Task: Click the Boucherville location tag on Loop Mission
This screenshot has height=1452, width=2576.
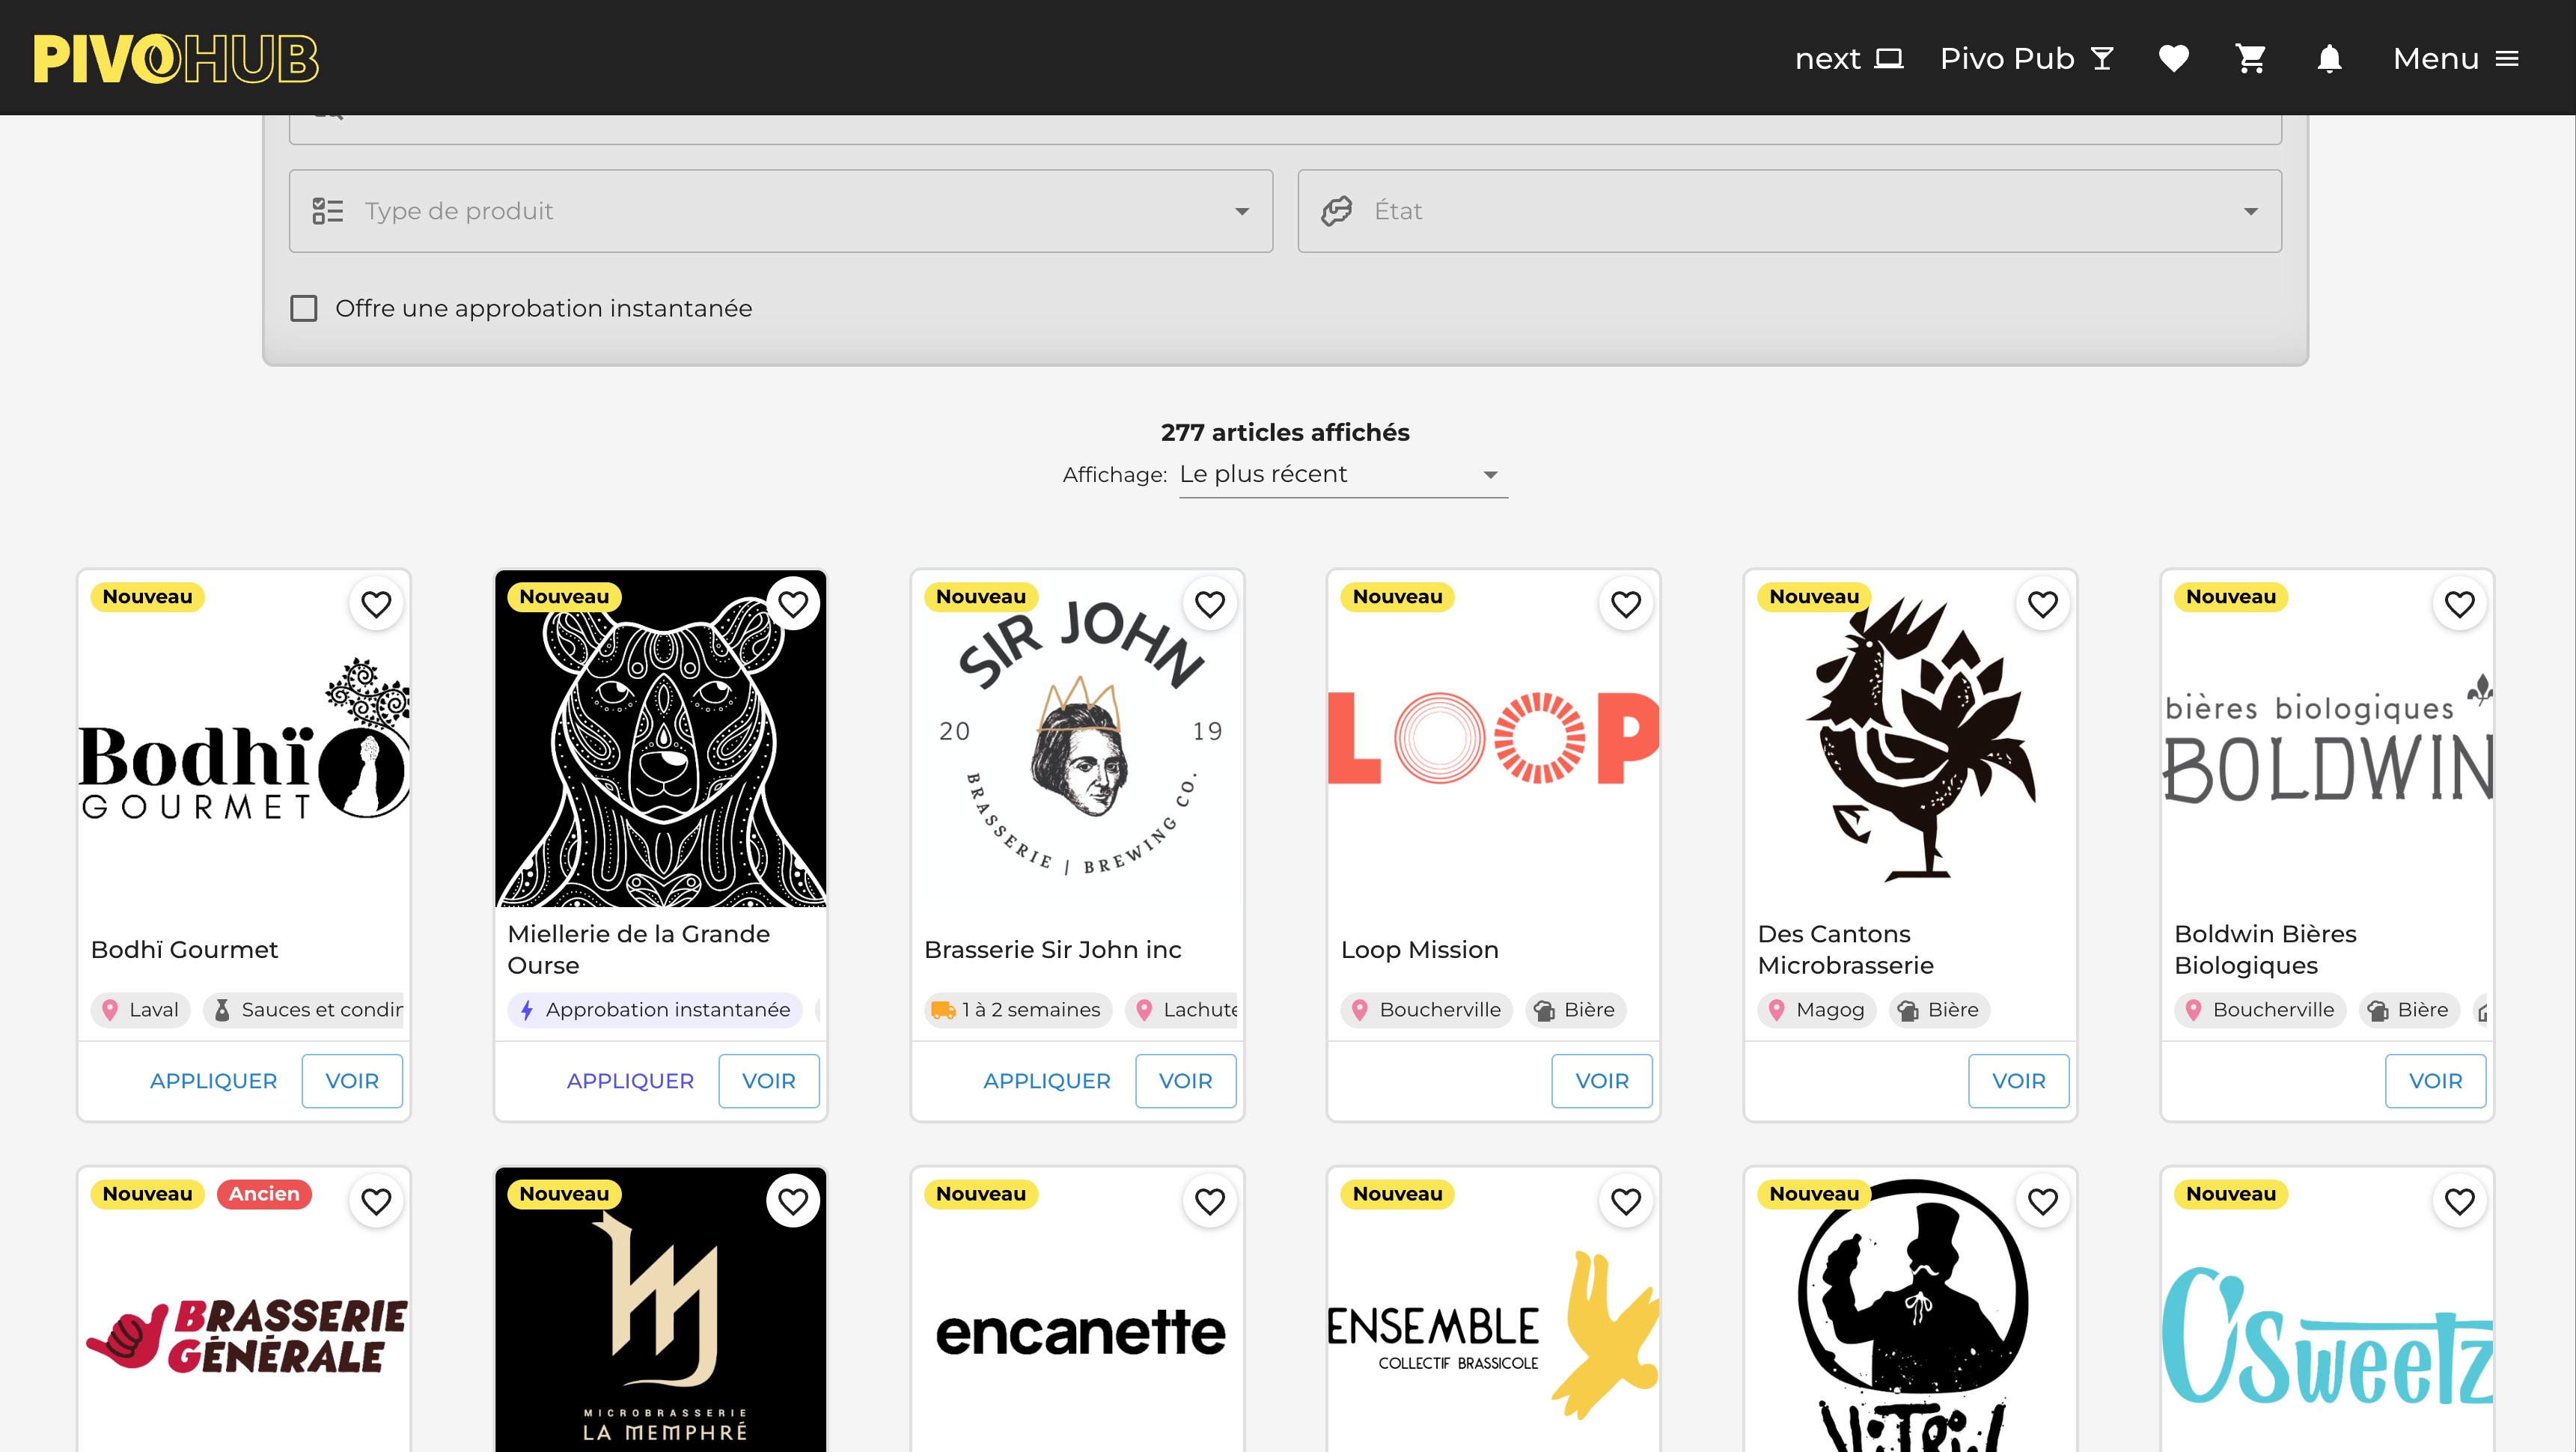Action: (1426, 1010)
